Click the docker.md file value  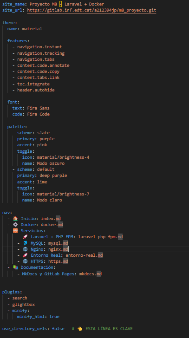click(52, 224)
